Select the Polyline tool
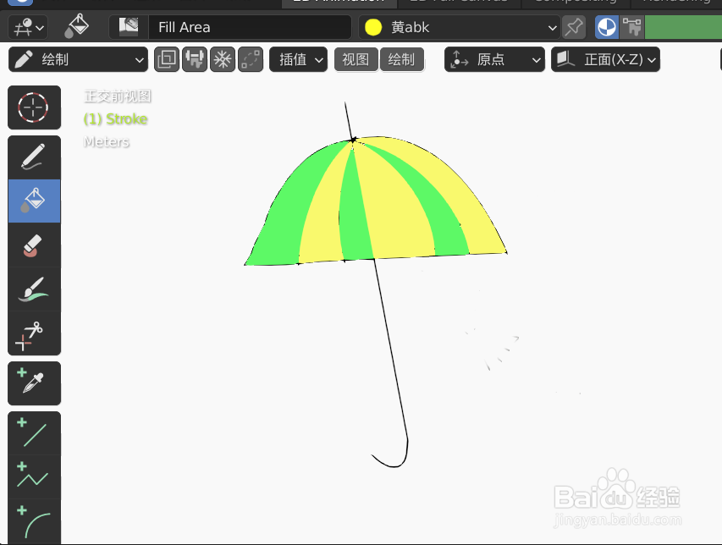The image size is (722, 545). pyautogui.click(x=34, y=476)
